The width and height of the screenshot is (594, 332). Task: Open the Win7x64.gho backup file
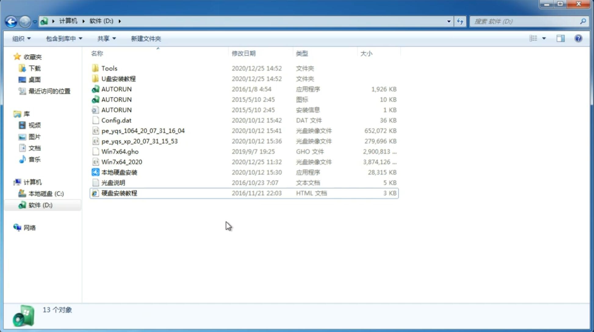120,151
